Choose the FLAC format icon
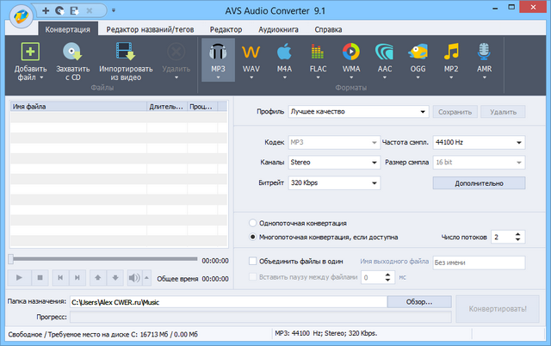Screen dimensions: 551x346 [318, 54]
